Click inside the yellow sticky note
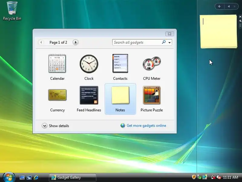Image resolution: width=242 pixels, height=182 pixels. pyautogui.click(x=218, y=31)
